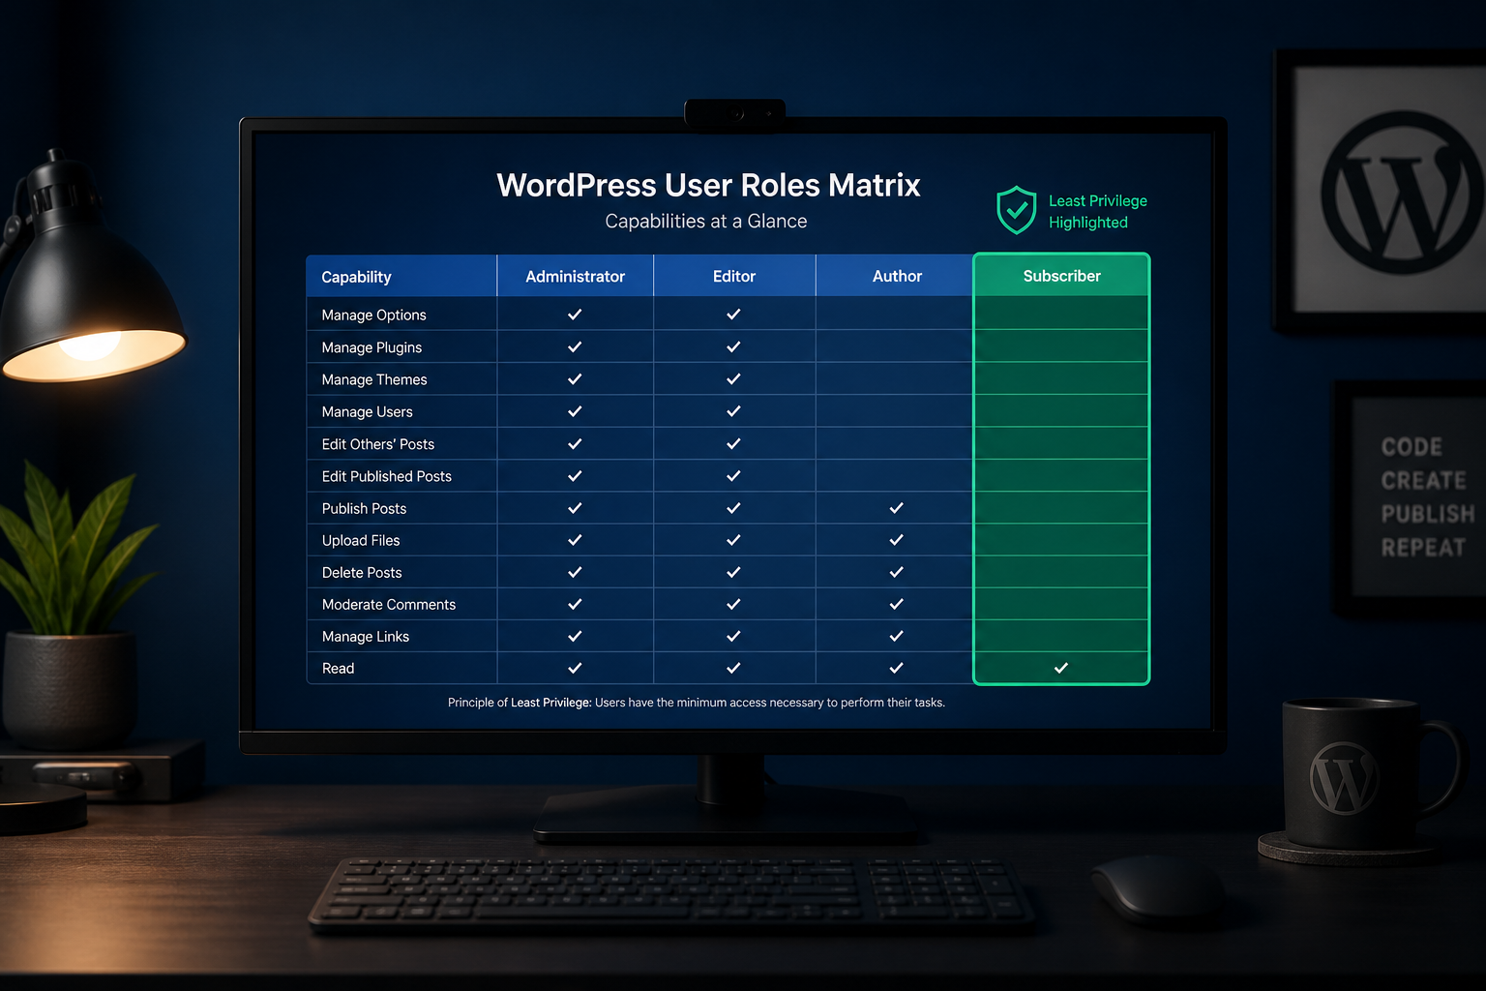Click Editor checkmark in Publish Posts row
This screenshot has height=991, width=1486.
pyautogui.click(x=733, y=508)
